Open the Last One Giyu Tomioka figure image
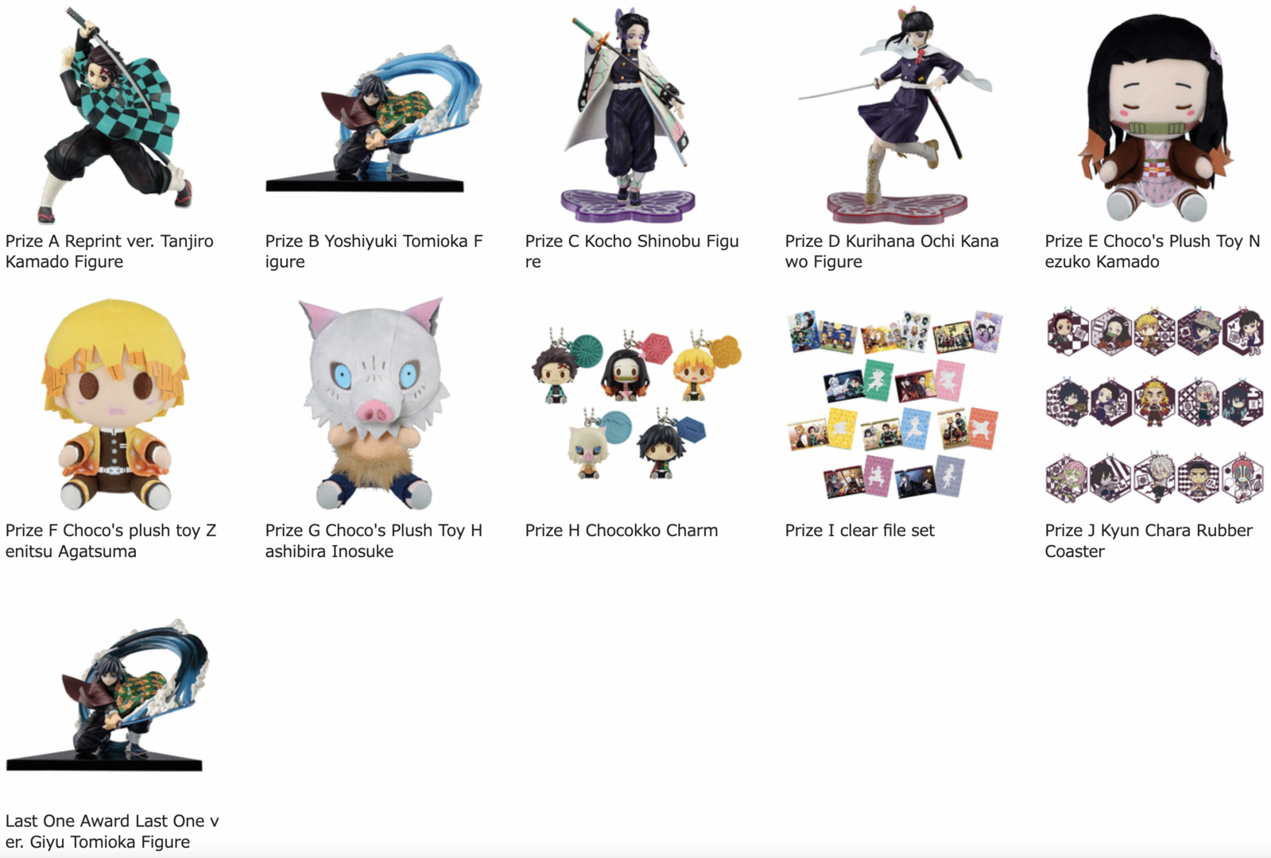 click(x=107, y=695)
